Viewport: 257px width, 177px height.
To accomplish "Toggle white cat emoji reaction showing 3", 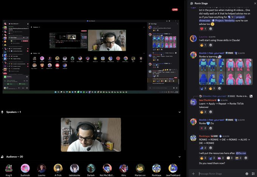I will pos(229,158).
